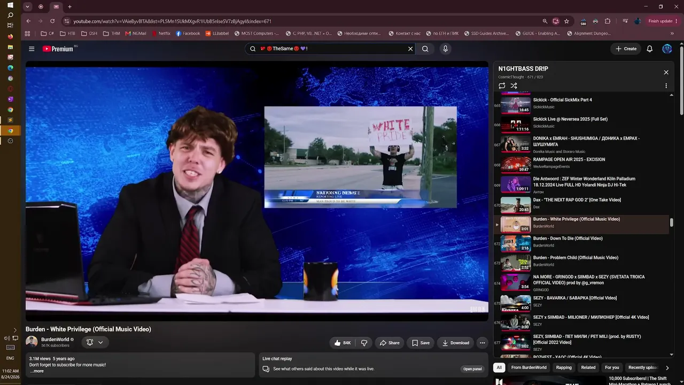The height and width of the screenshot is (385, 684).
Task: Expand description with ...more
Action: coord(37,371)
